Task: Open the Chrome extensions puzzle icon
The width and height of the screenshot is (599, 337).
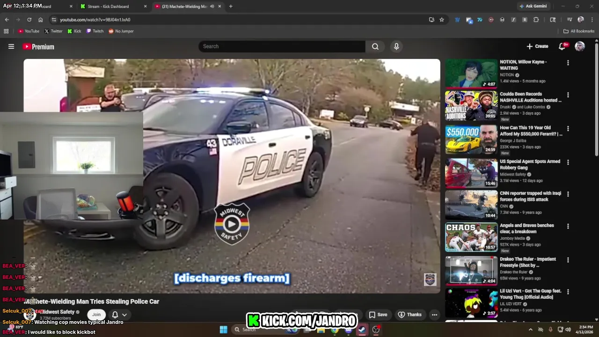Action: click(x=536, y=20)
